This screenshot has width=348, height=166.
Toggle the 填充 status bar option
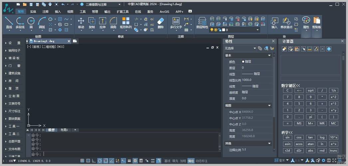coord(175,161)
